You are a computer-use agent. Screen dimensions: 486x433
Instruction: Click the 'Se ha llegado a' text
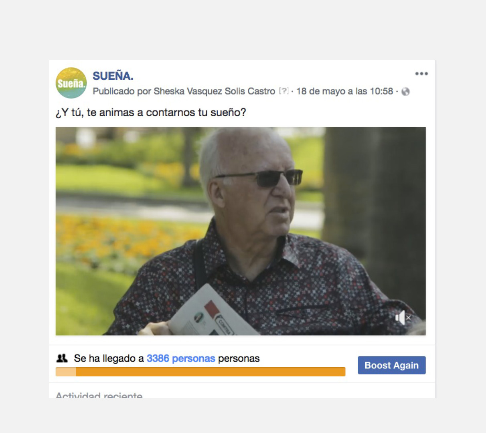(x=109, y=358)
